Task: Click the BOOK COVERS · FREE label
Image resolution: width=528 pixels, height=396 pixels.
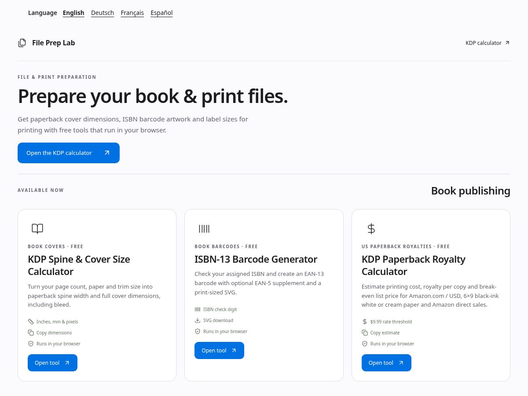Action: click(55, 246)
